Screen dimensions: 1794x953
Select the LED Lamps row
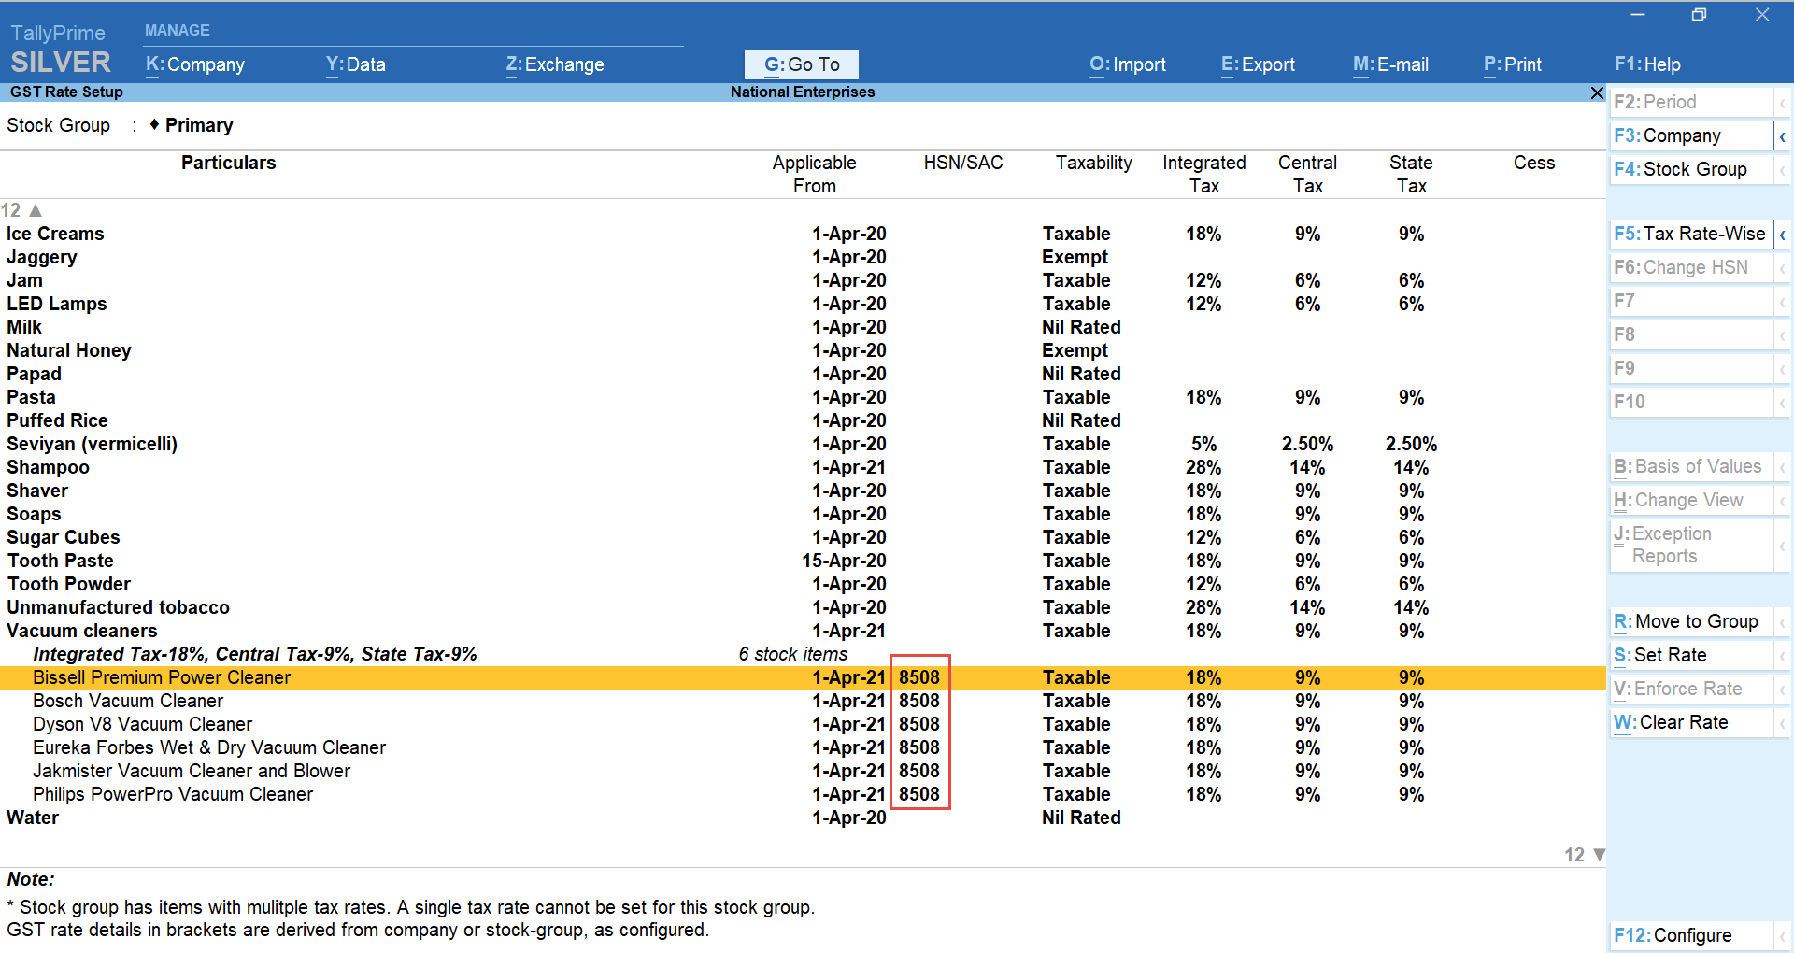[803, 304]
